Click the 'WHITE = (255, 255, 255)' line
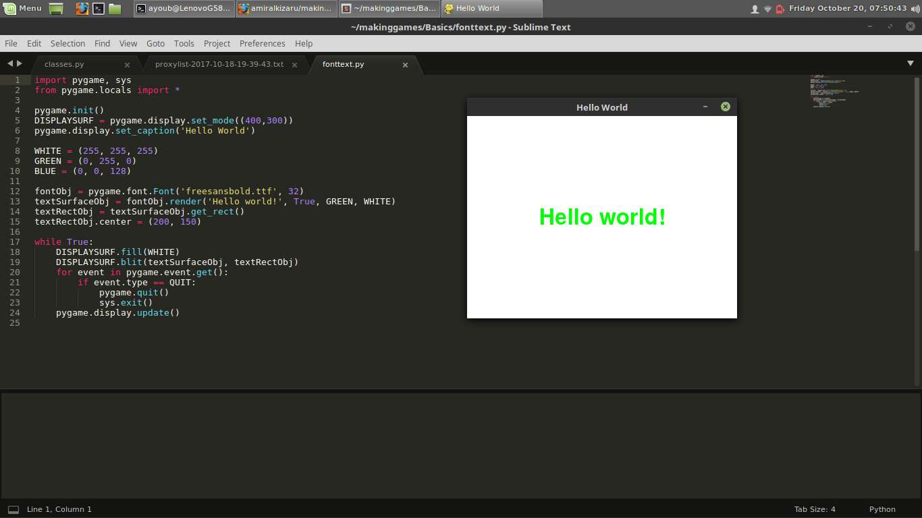This screenshot has width=922, height=518. (x=97, y=150)
